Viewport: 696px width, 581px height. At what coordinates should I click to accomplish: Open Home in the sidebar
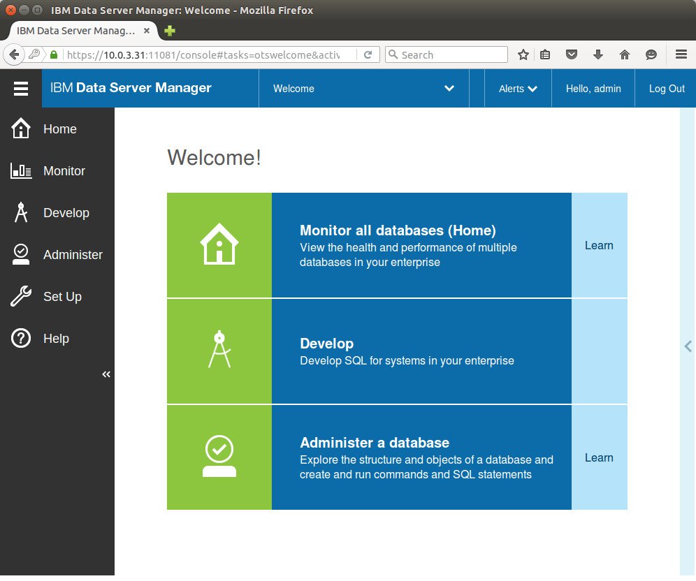tap(60, 129)
